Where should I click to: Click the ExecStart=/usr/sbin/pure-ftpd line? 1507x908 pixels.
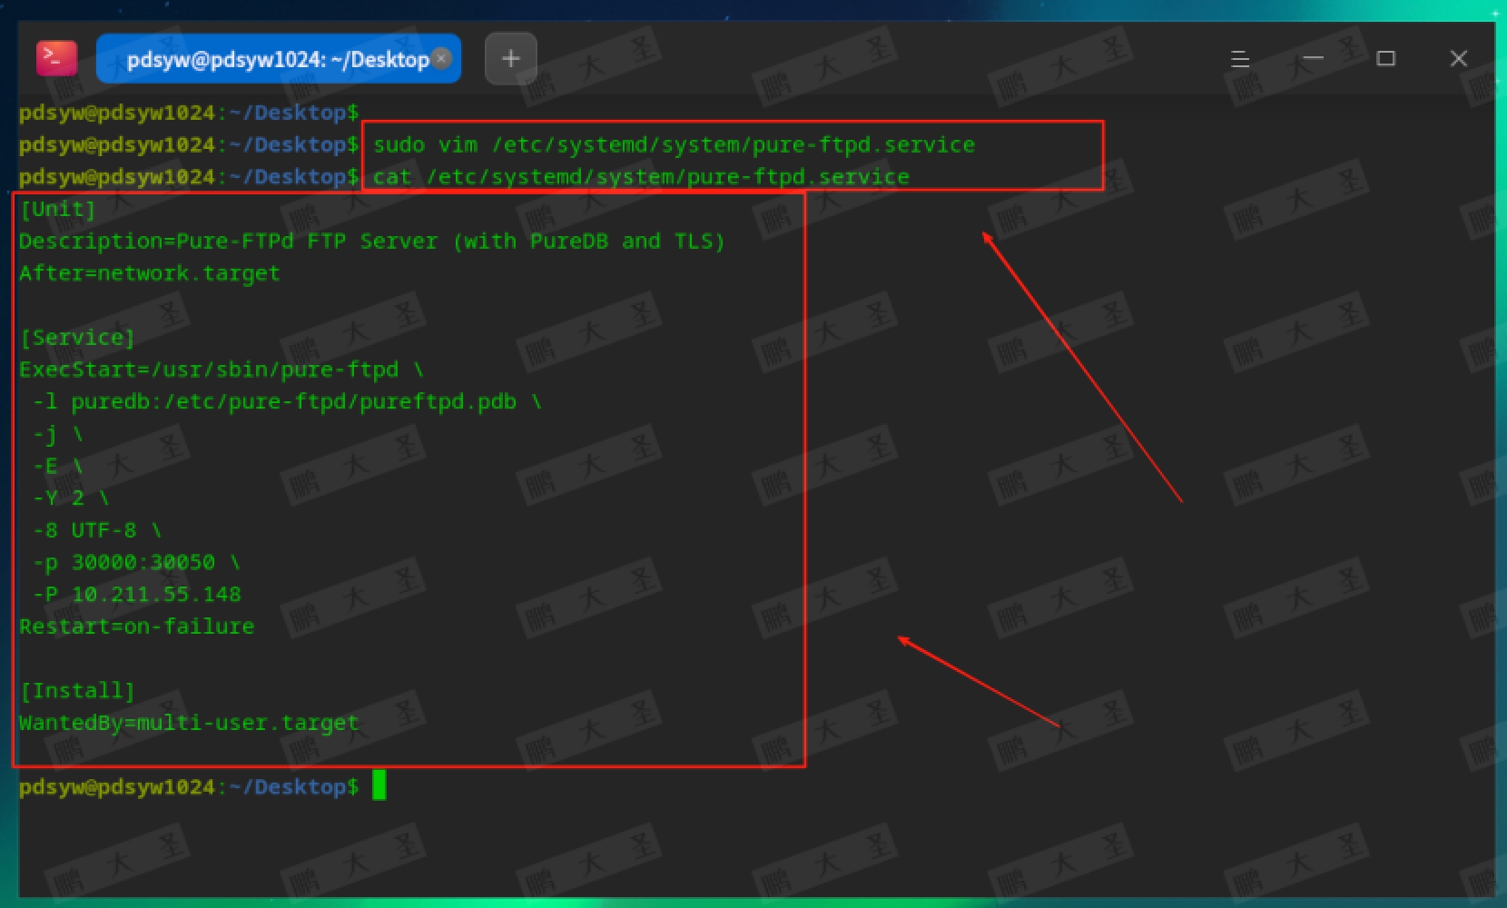click(x=209, y=369)
